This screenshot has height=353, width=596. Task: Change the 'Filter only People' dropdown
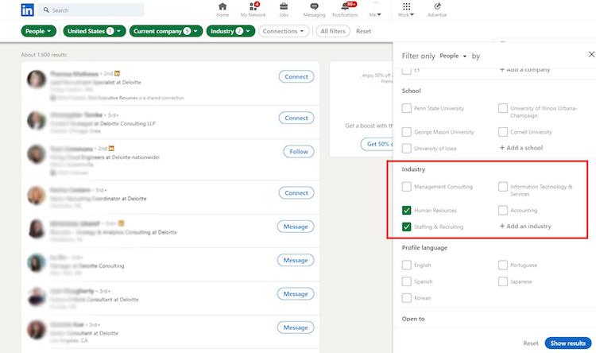coord(453,56)
